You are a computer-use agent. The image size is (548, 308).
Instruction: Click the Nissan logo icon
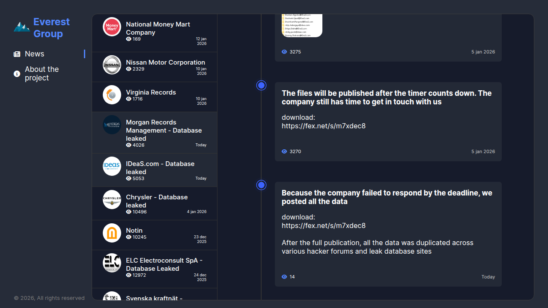click(112, 65)
